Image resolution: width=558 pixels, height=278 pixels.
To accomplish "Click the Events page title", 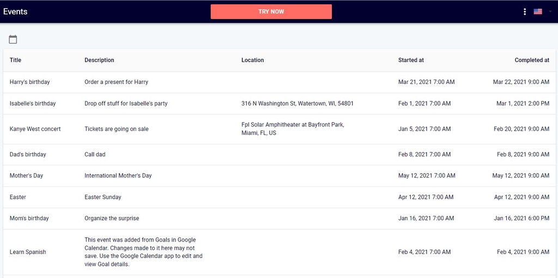I will tap(15, 12).
